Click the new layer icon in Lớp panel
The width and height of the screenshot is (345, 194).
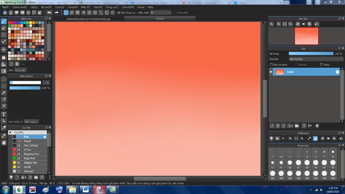coord(272,126)
